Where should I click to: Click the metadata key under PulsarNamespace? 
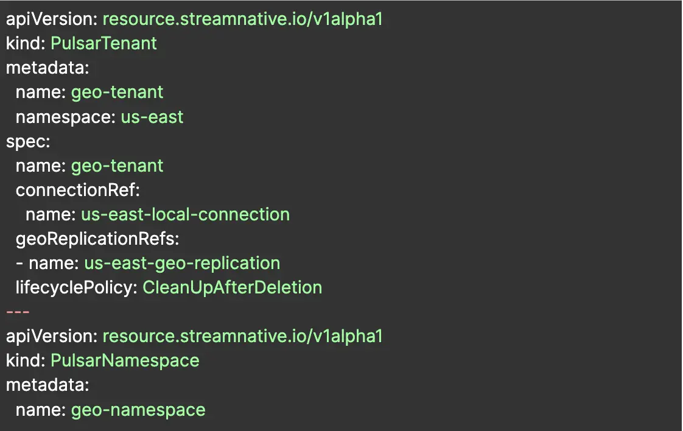[x=47, y=385]
